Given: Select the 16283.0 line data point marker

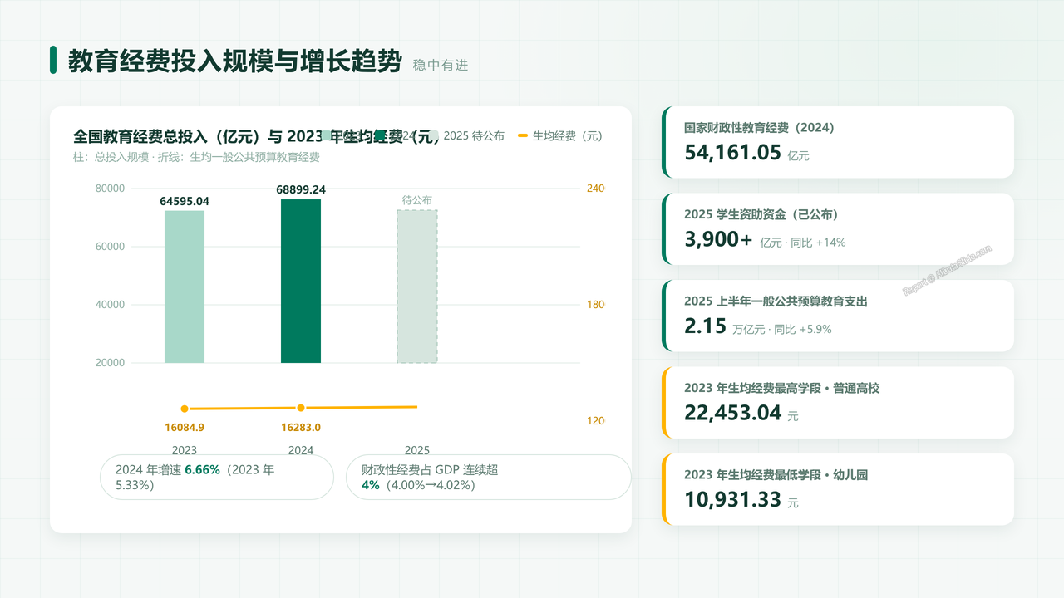Looking at the screenshot, I should click(x=301, y=408).
